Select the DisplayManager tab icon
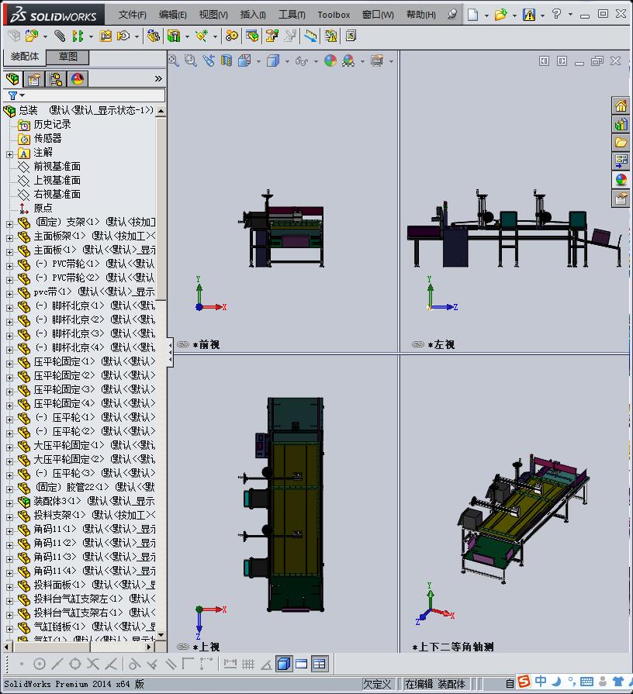This screenshot has height=694, width=633. tap(78, 79)
